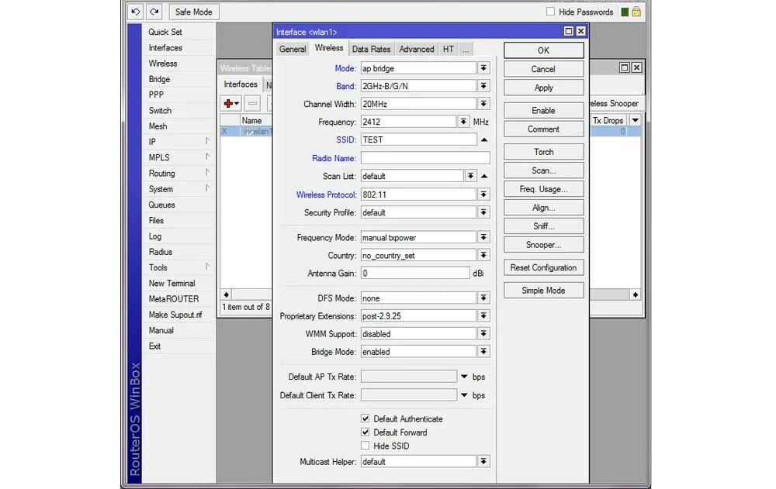Click the Radio Name input field
This screenshot has width=776, height=489.
click(425, 158)
